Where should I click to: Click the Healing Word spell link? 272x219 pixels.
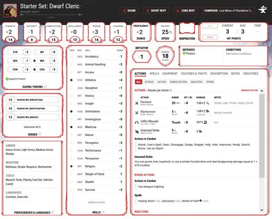[146, 201]
